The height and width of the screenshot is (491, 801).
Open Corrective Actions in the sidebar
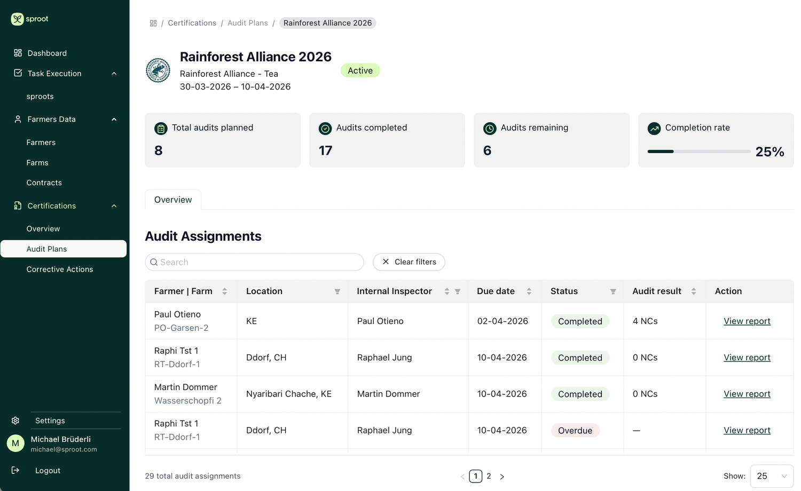point(60,269)
